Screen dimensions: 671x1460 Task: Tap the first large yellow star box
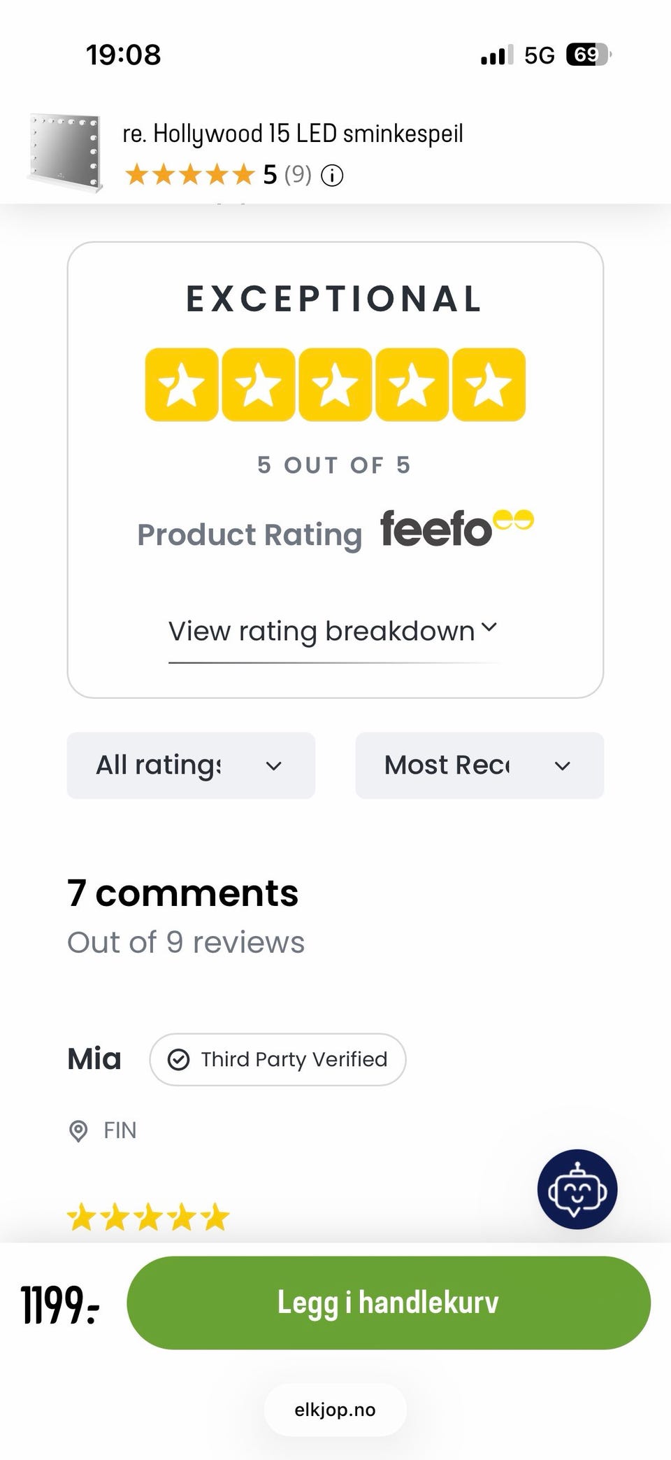point(182,385)
